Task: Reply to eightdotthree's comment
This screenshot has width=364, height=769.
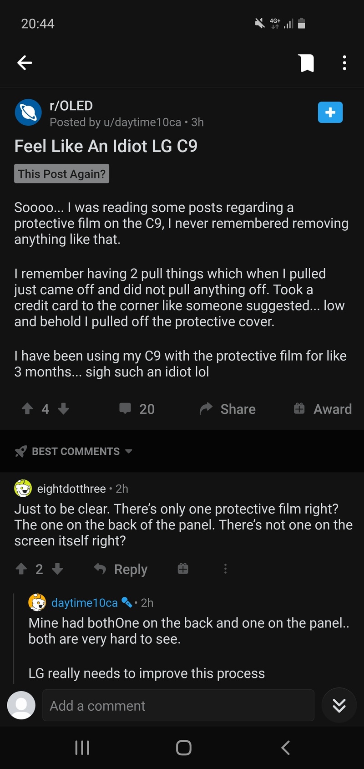Action: click(121, 569)
